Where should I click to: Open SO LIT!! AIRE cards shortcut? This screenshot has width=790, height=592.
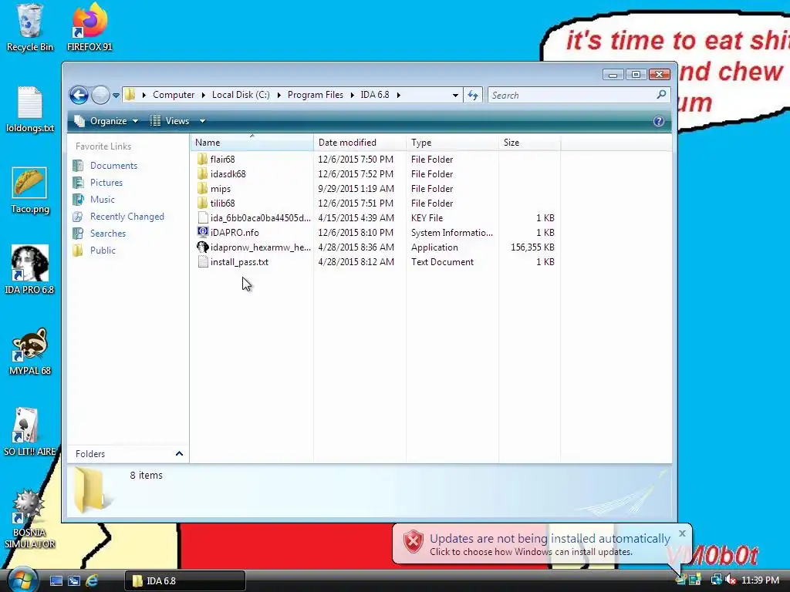(30, 432)
